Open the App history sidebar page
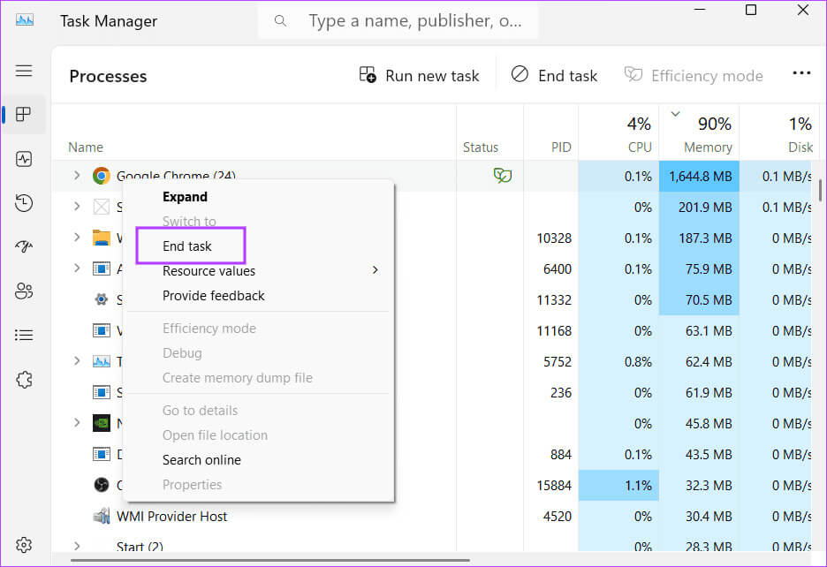The width and height of the screenshot is (827, 567). pos(24,203)
